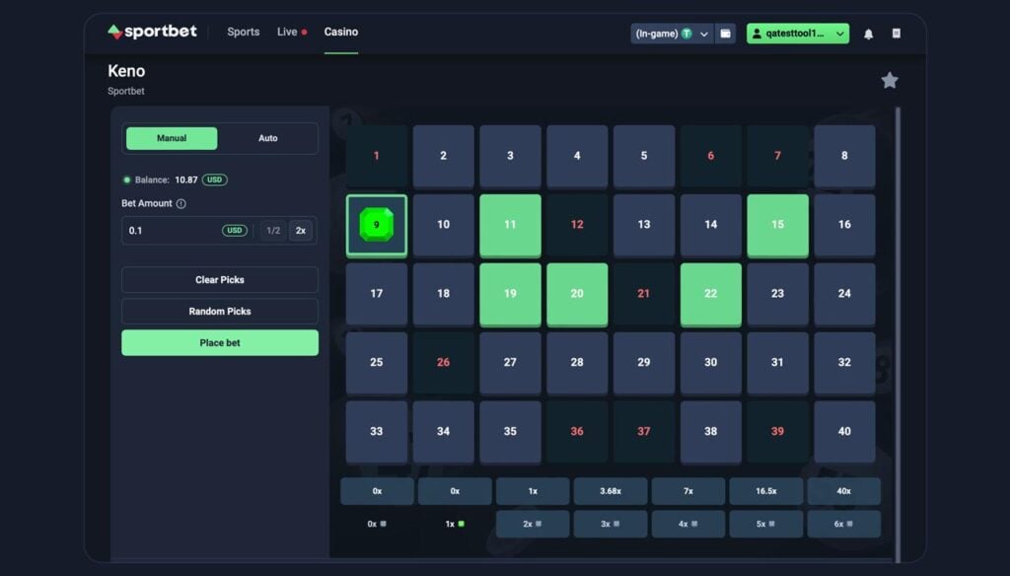Click the Sportbet provider label under Keno

coord(125,92)
